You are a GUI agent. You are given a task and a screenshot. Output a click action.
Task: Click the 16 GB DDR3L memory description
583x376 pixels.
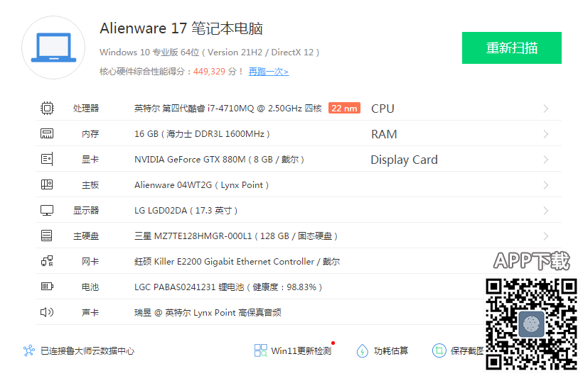coord(202,134)
